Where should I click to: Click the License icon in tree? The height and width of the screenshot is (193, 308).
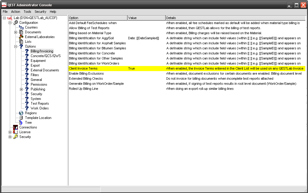(15, 132)
